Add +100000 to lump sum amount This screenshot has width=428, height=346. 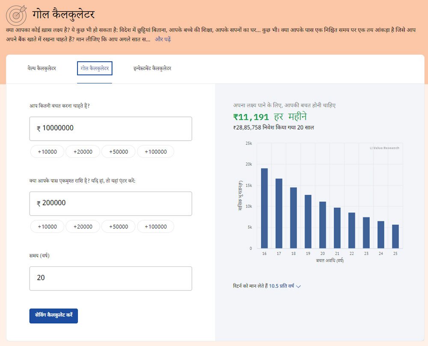(x=155, y=227)
